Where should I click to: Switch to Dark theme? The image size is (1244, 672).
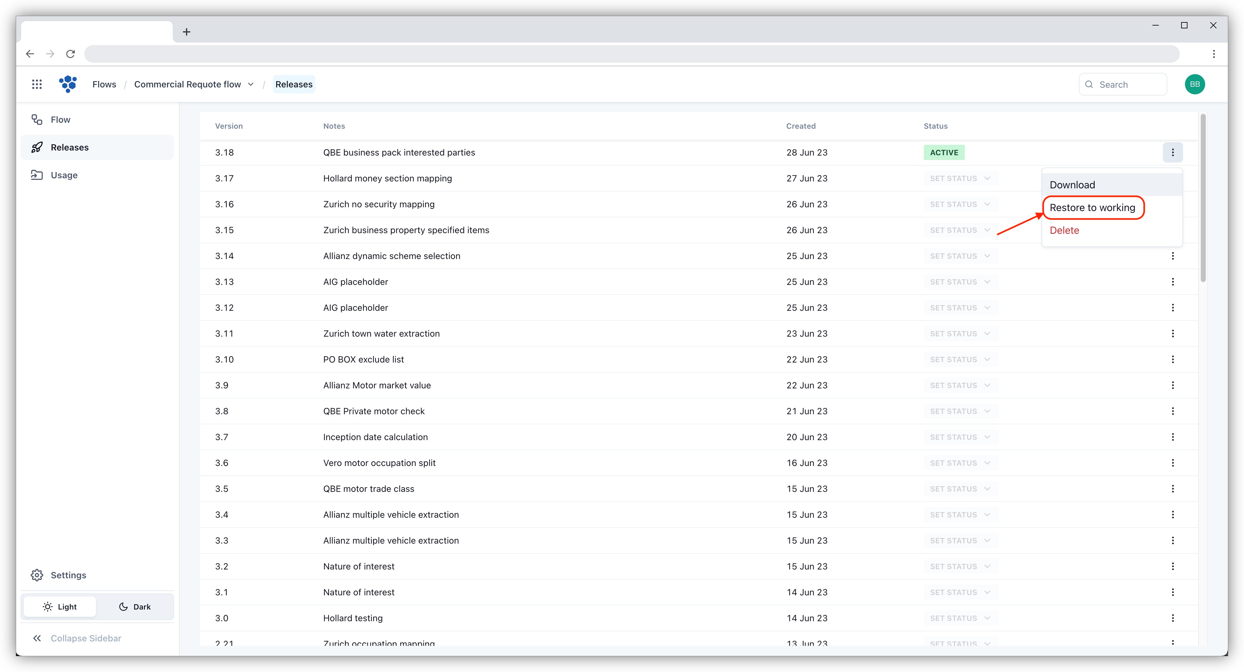(135, 607)
